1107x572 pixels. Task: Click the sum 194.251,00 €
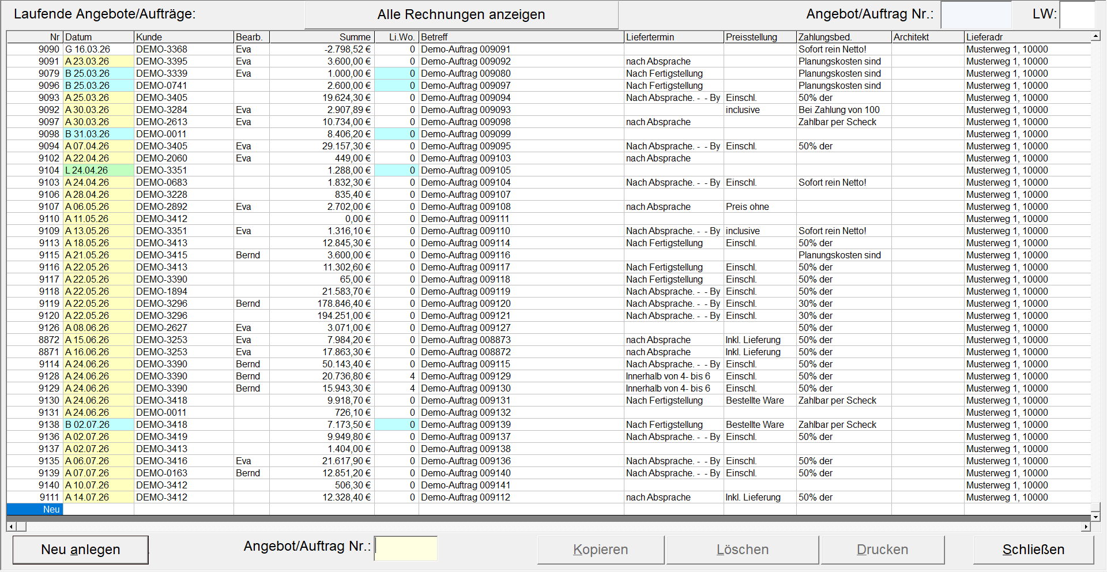coord(322,316)
